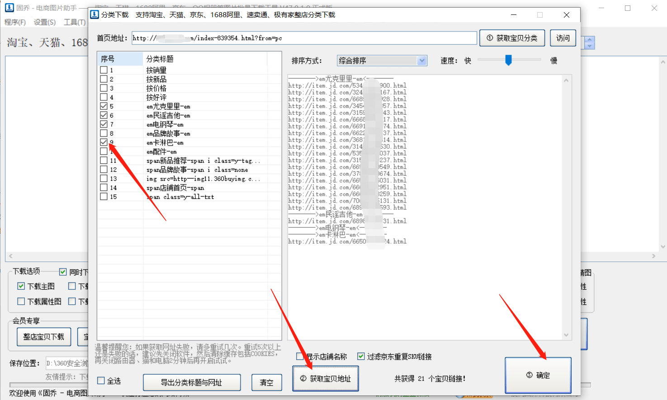667x400 pixels.
Task: Check the row 1 按销量 checkbox
Action: click(104, 70)
